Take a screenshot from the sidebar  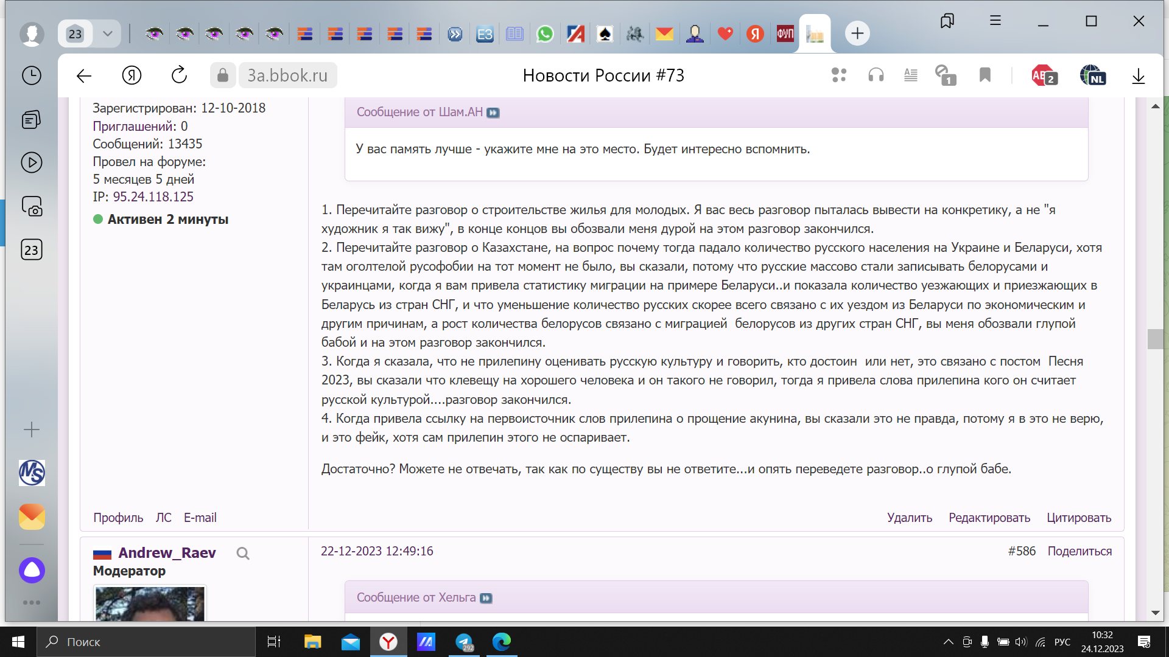[x=32, y=206]
